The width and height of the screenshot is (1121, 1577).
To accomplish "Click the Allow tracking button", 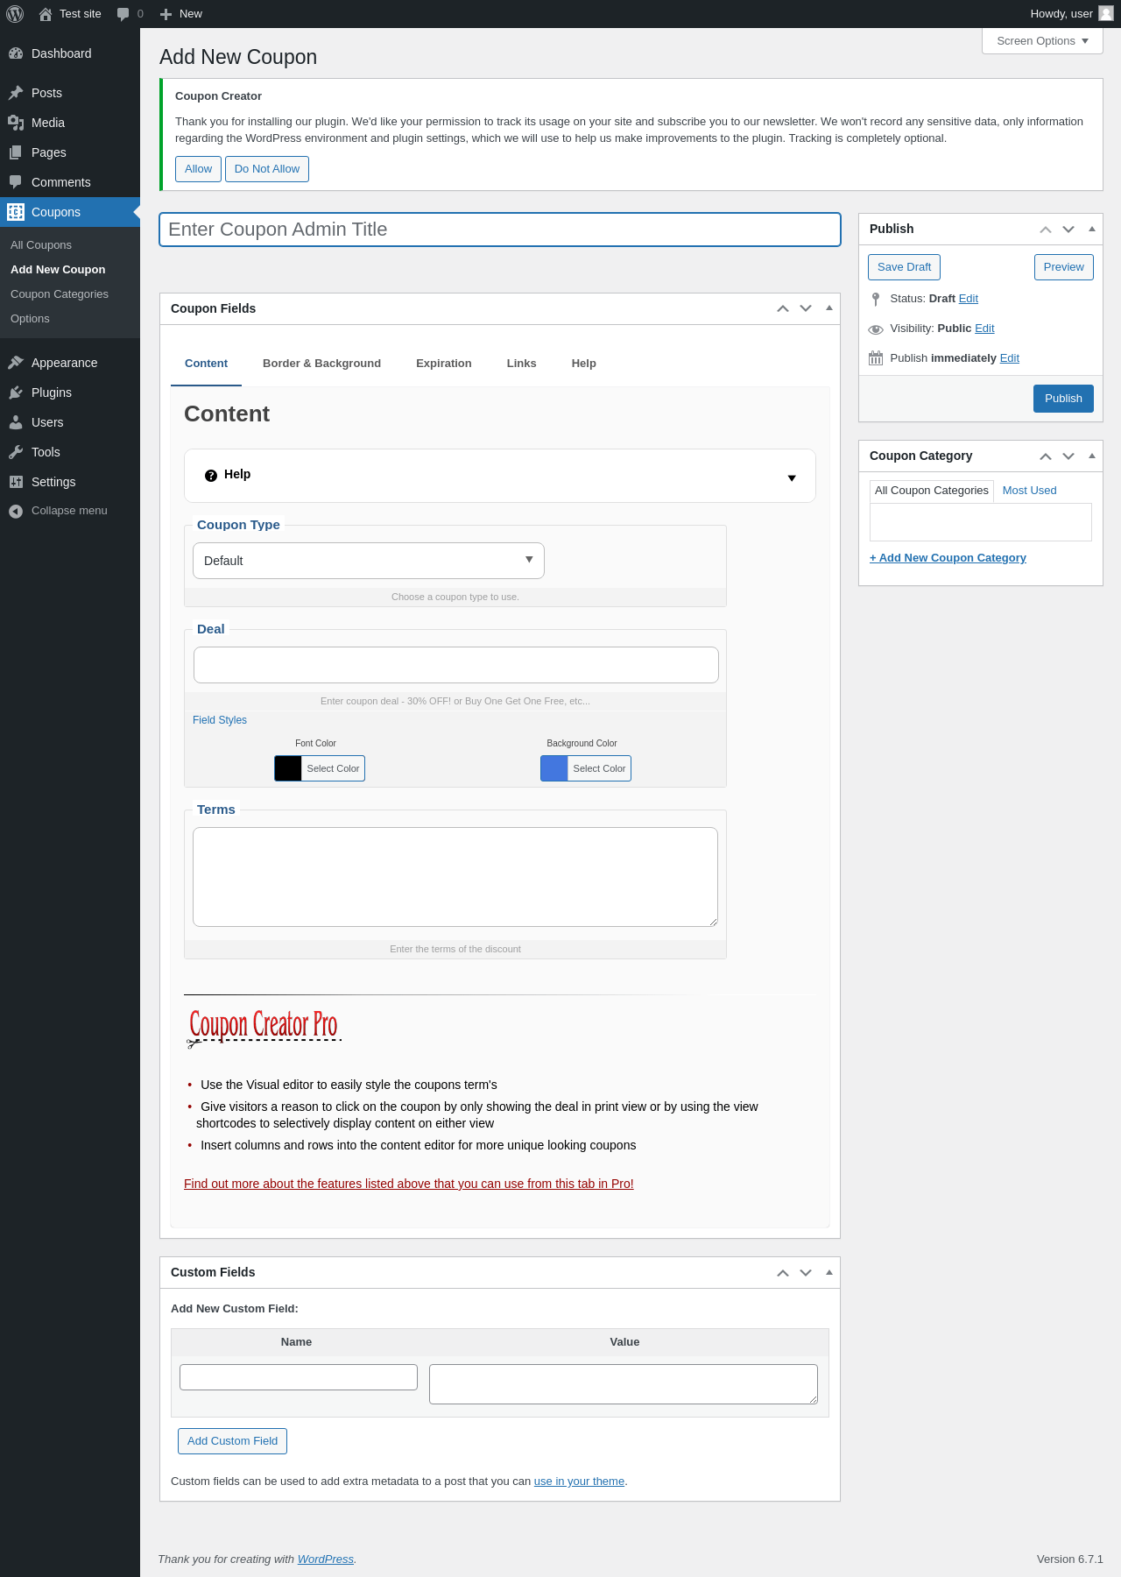I will point(198,169).
